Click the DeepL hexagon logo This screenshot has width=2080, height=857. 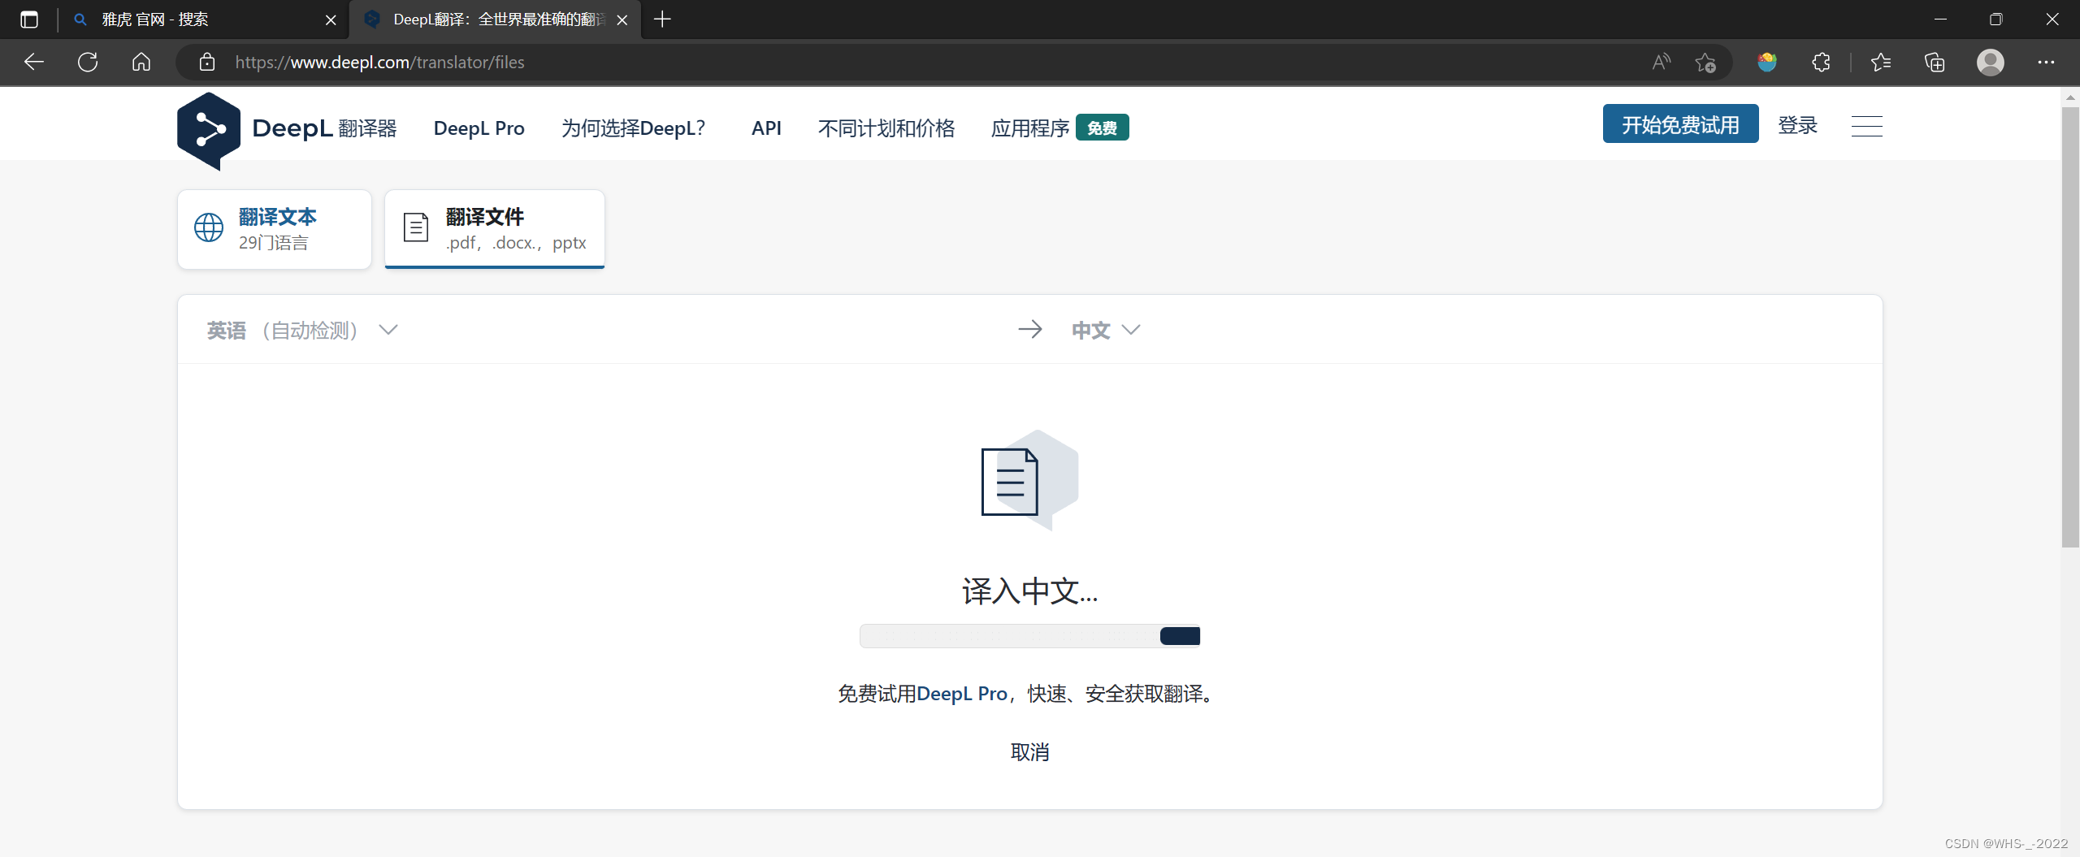(x=209, y=131)
